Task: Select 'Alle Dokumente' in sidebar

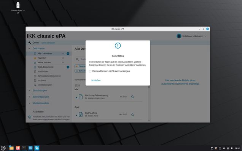Action: pyautogui.click(x=48, y=53)
